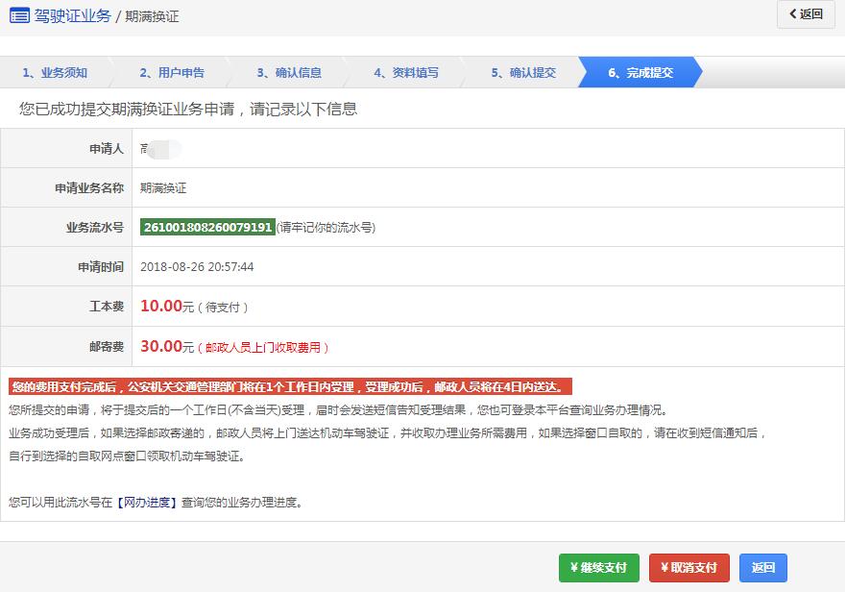The height and width of the screenshot is (592, 846).
Task: Click the blue 返回 button at bottom
Action: coord(763,568)
